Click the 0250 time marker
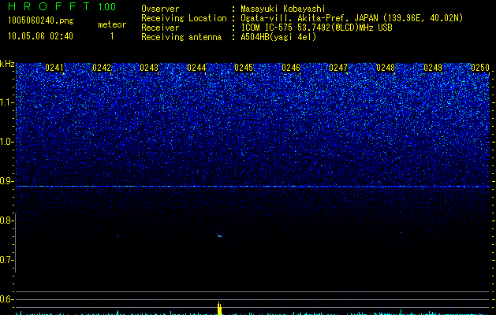Screen dimensions: 496x315 (480, 68)
